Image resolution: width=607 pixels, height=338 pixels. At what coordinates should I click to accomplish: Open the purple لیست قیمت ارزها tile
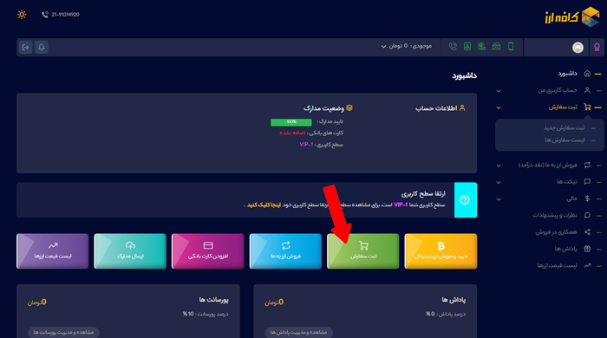pos(53,251)
